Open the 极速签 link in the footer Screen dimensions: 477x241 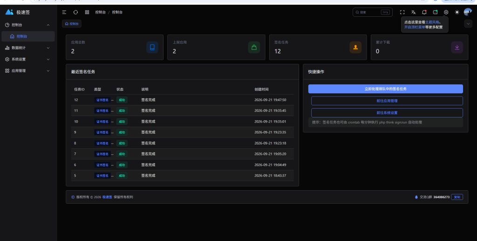click(107, 197)
